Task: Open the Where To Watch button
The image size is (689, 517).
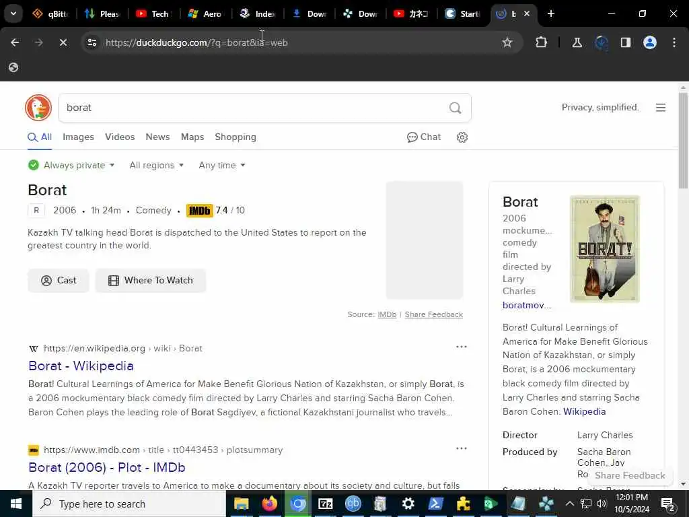Action: click(x=151, y=281)
